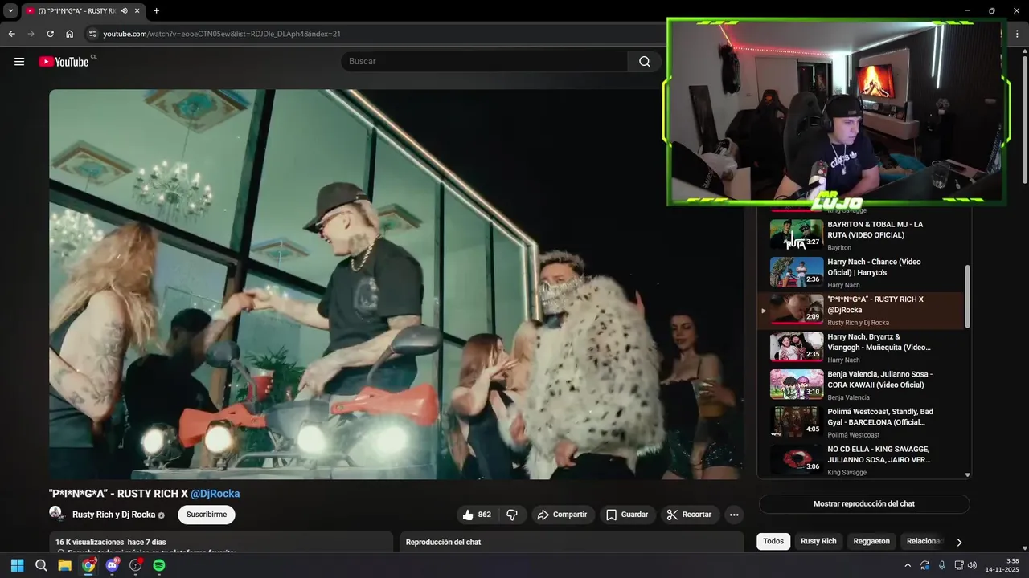
Task: Click the channel avatar beside Rusty Rich
Action: click(x=55, y=513)
